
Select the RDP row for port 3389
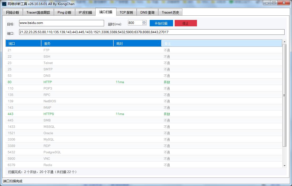[x=144, y=146]
